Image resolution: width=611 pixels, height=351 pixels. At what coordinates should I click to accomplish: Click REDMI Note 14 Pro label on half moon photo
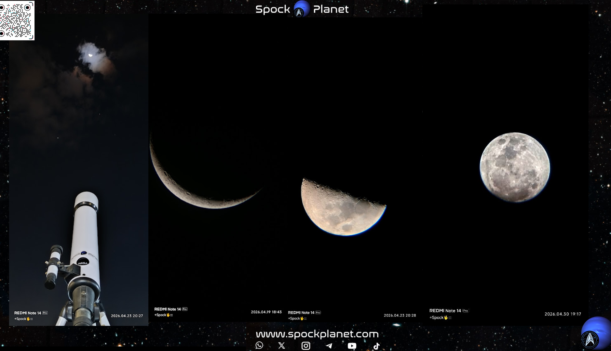304,313
